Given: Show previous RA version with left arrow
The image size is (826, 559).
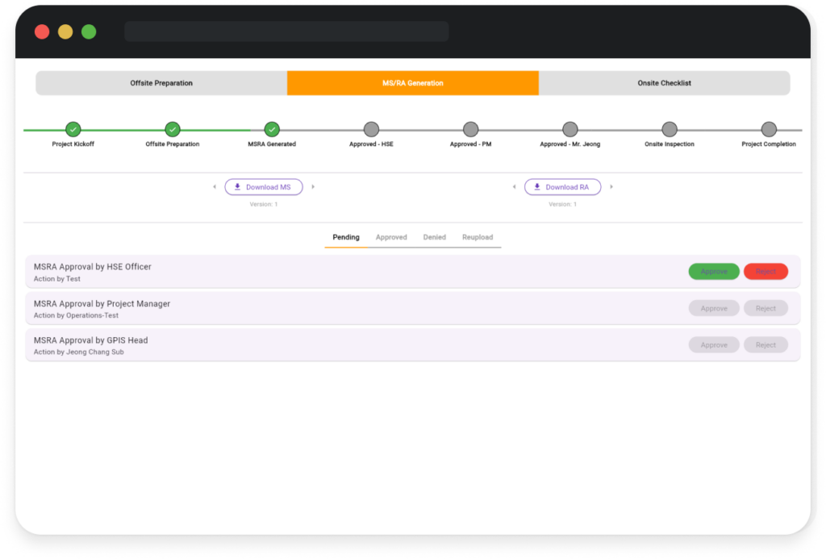Looking at the screenshot, I should 514,187.
